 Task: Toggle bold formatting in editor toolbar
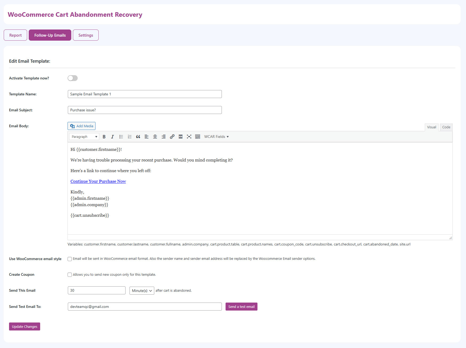[104, 137]
